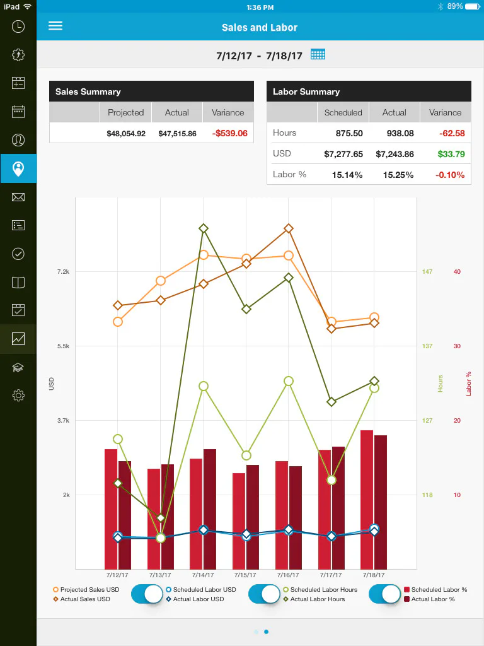This screenshot has width=484, height=646.
Task: Tap the peak Actual Labor Hours point on 7/14/17
Action: pyautogui.click(x=204, y=228)
